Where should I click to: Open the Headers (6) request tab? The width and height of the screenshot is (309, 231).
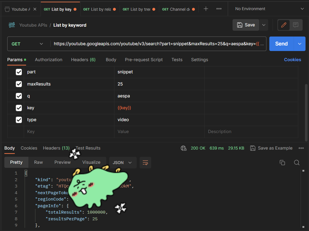83,60
